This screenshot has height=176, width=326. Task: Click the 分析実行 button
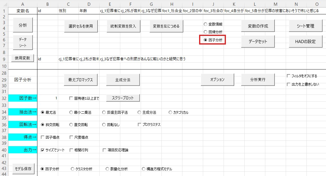pos(258,80)
